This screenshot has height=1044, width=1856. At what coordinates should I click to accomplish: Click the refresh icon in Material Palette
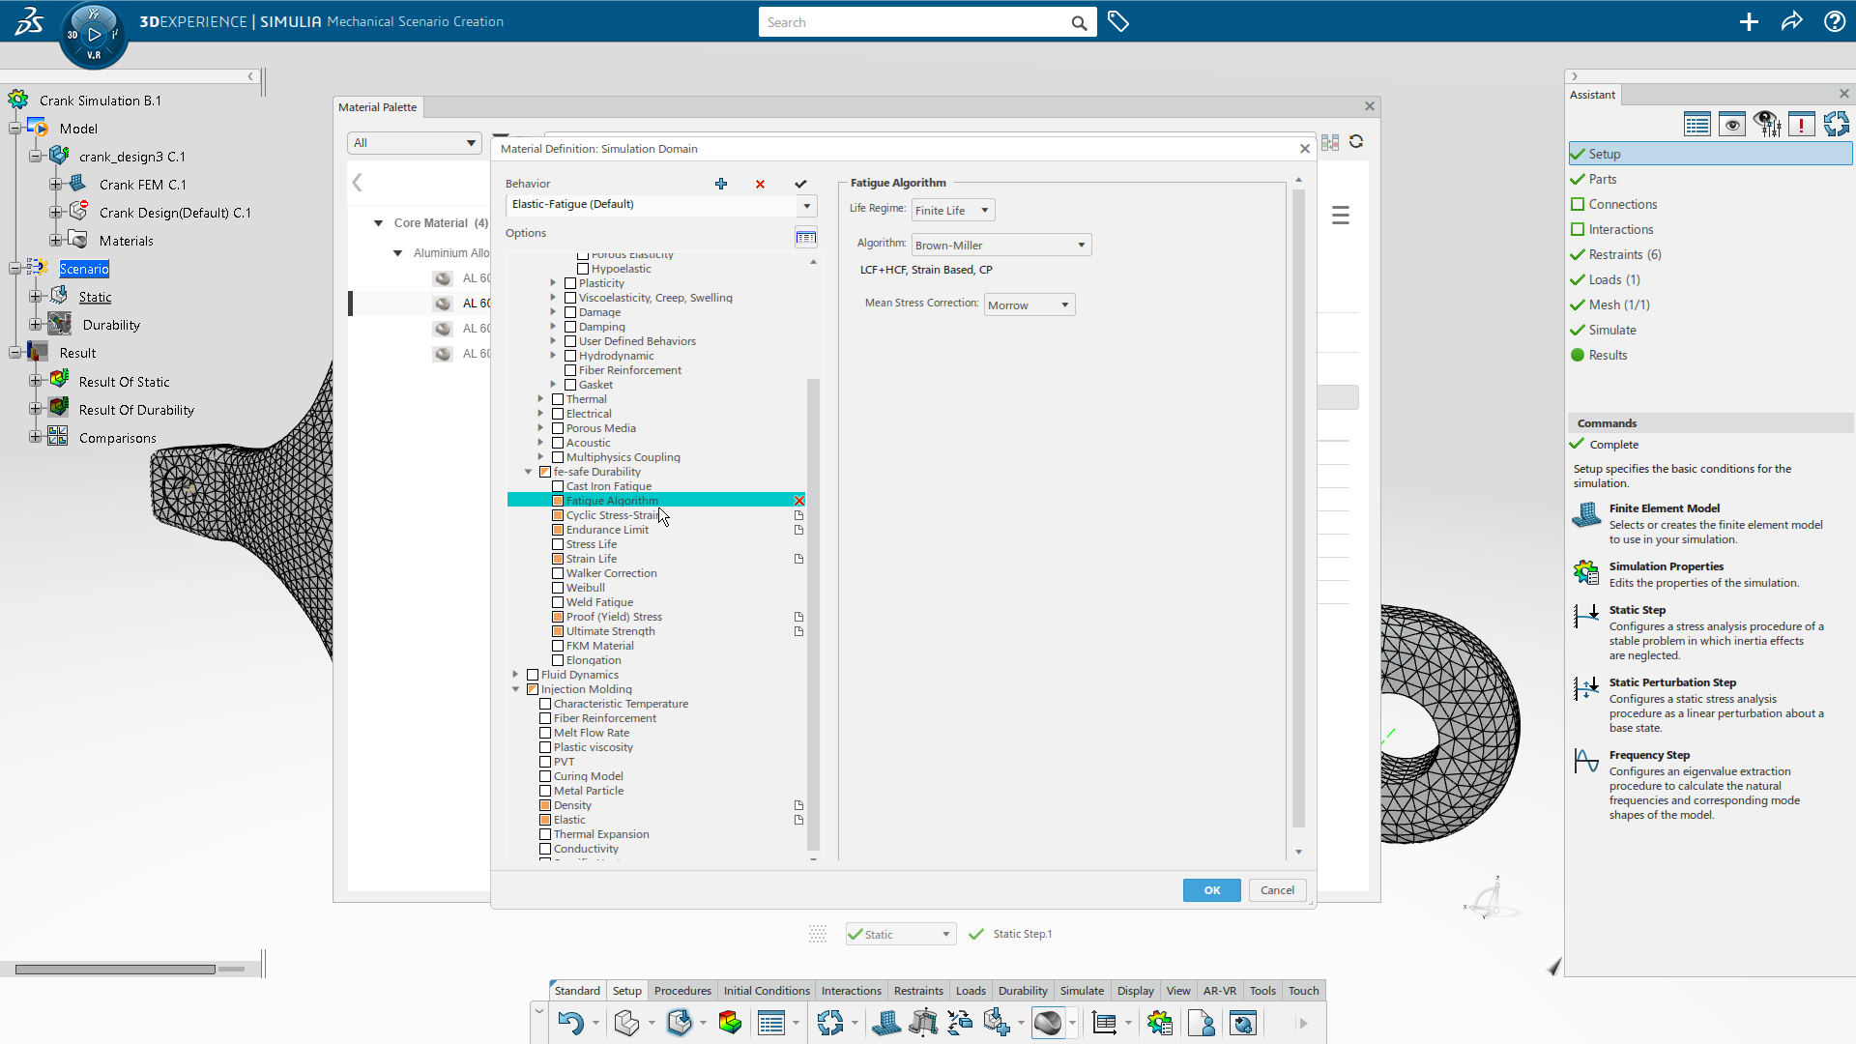(x=1356, y=142)
